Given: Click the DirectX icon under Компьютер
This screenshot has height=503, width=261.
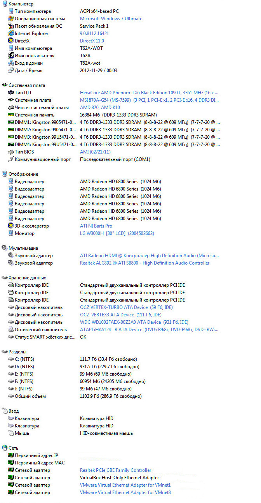Looking at the screenshot, I should tap(11, 41).
